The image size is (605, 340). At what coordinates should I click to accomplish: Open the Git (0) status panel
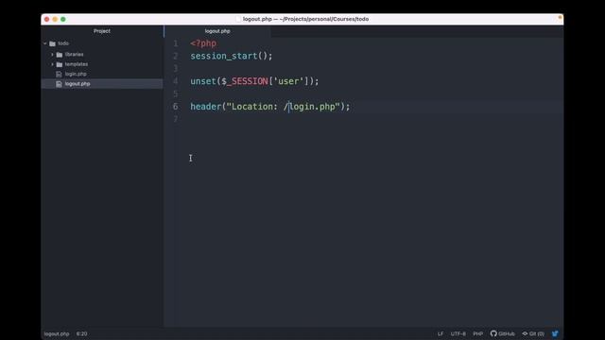(x=533, y=333)
